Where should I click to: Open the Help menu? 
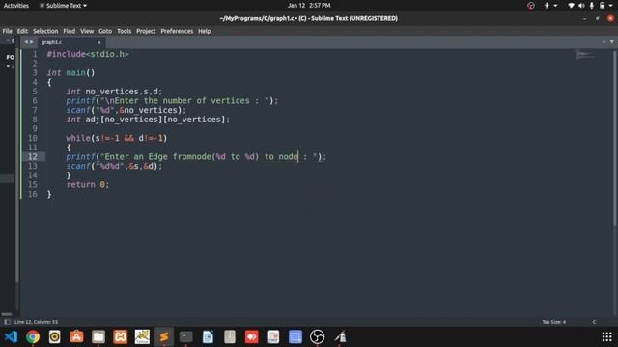204,31
